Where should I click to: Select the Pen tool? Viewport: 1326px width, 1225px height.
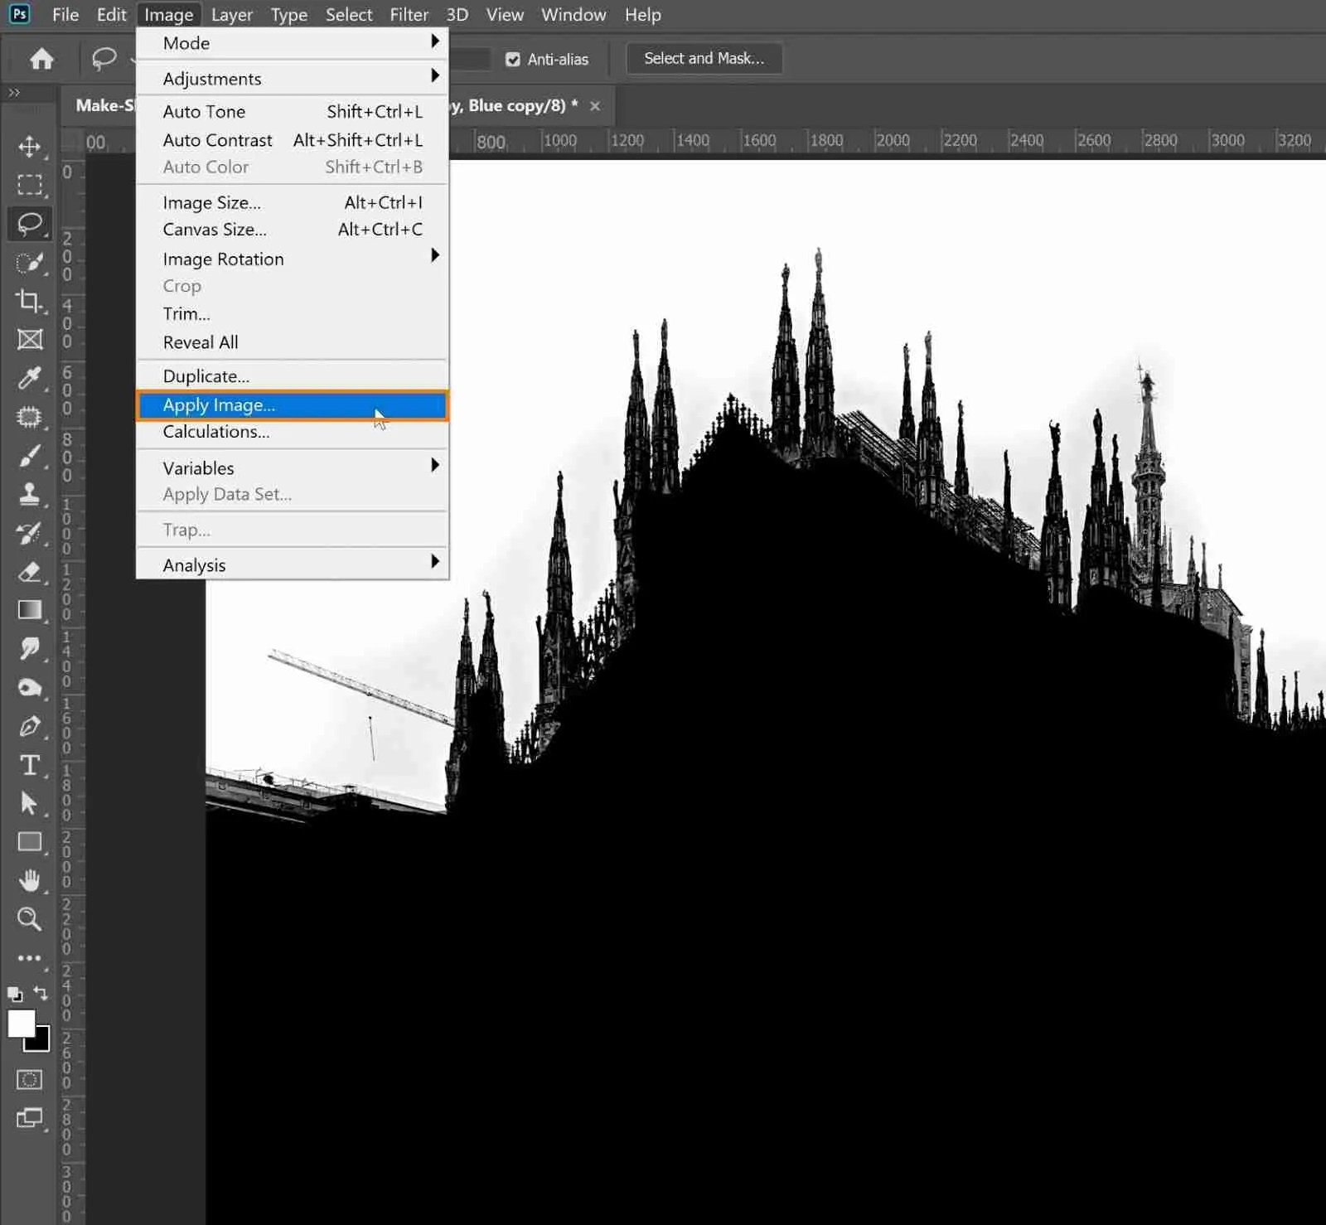coord(30,727)
